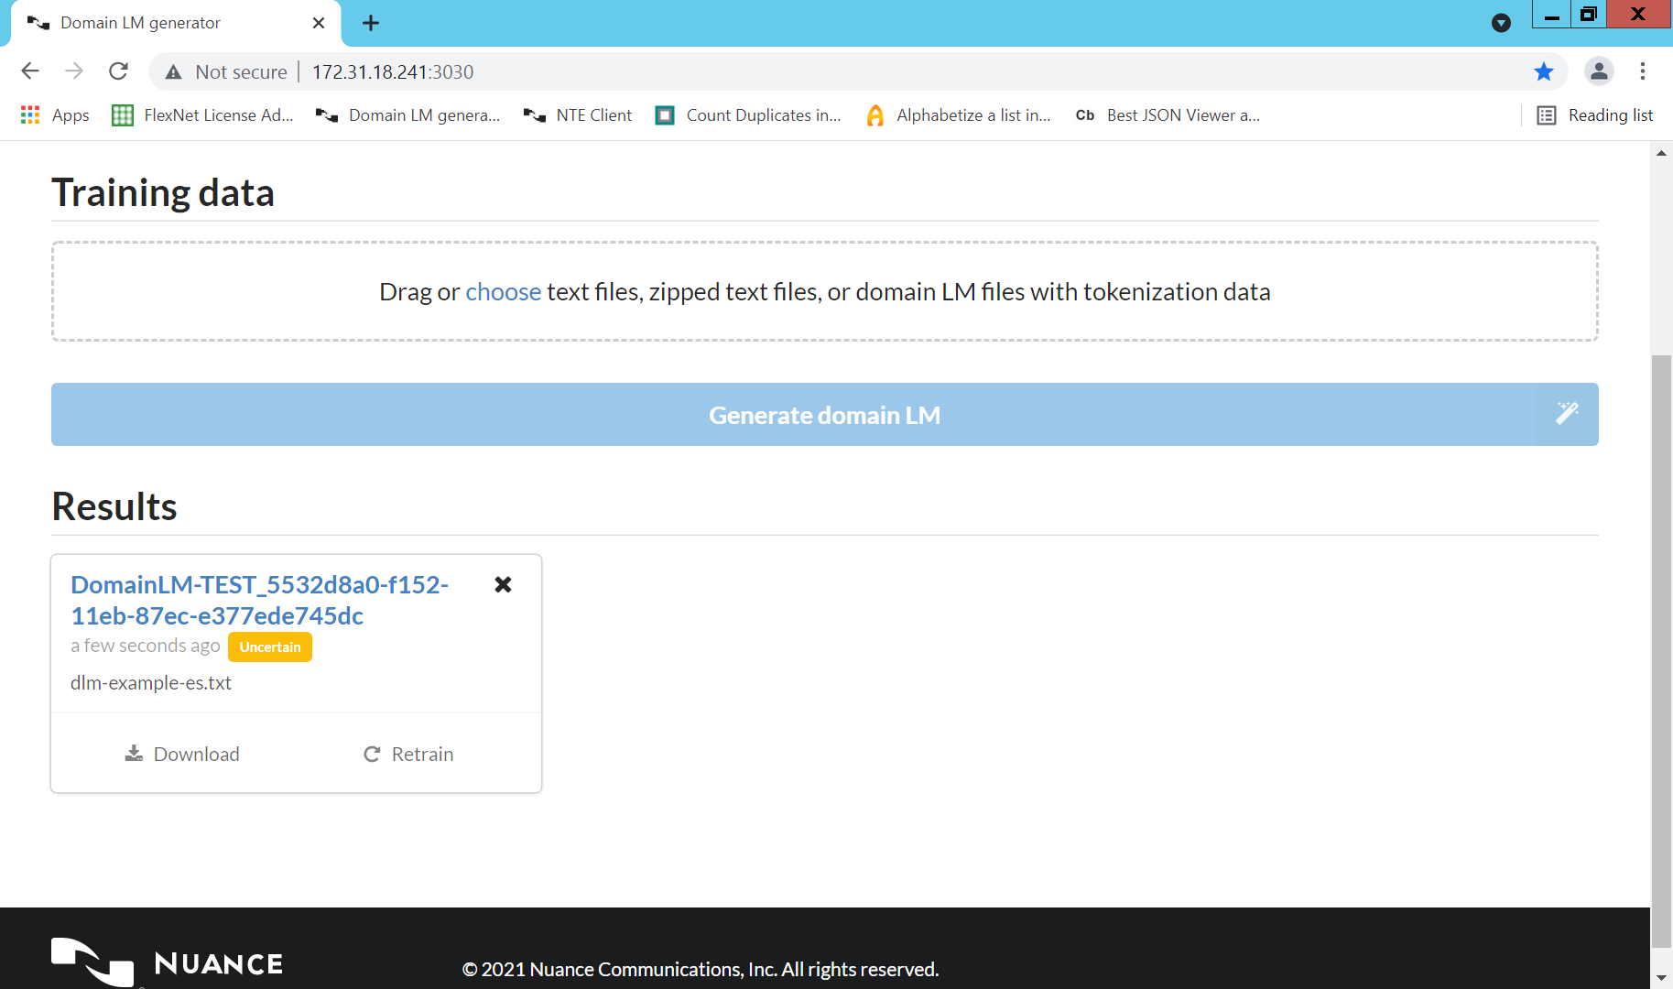Go back using the back arrow
Image resolution: width=1673 pixels, height=989 pixels.
click(x=30, y=71)
